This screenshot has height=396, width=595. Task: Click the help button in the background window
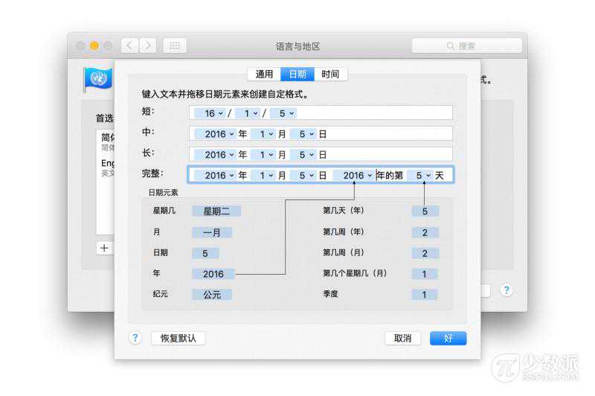(506, 290)
